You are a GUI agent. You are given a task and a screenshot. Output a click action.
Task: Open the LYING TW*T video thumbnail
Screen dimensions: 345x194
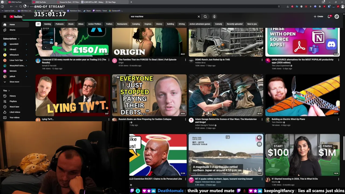[x=73, y=95]
